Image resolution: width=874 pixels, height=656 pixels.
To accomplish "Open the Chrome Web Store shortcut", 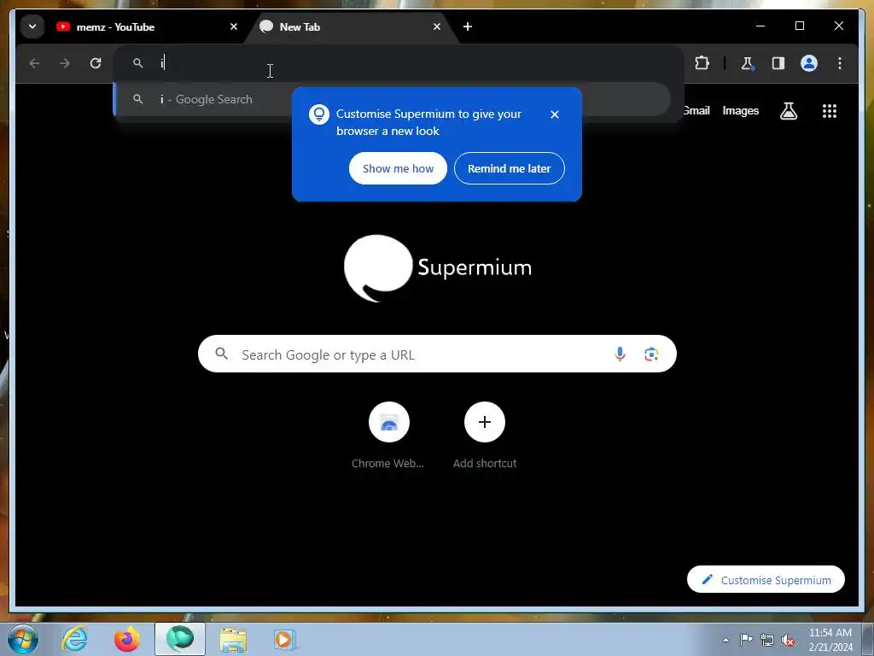I will tap(388, 435).
